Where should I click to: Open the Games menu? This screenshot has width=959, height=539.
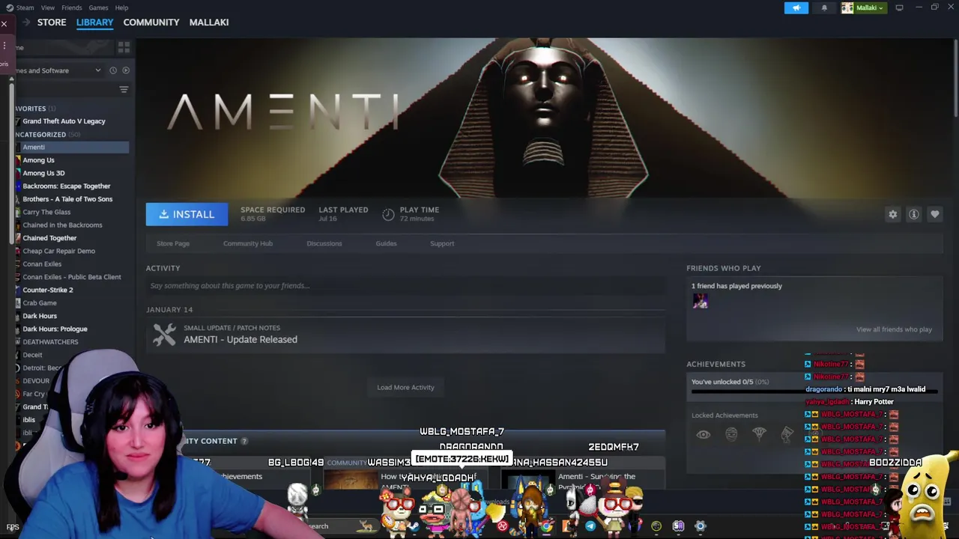(98, 7)
